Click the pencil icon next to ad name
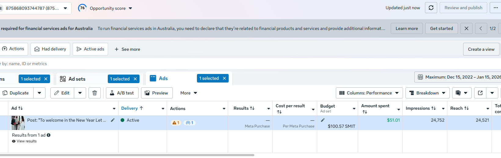Image resolution: width=501 pixels, height=158 pixels. 113,120
